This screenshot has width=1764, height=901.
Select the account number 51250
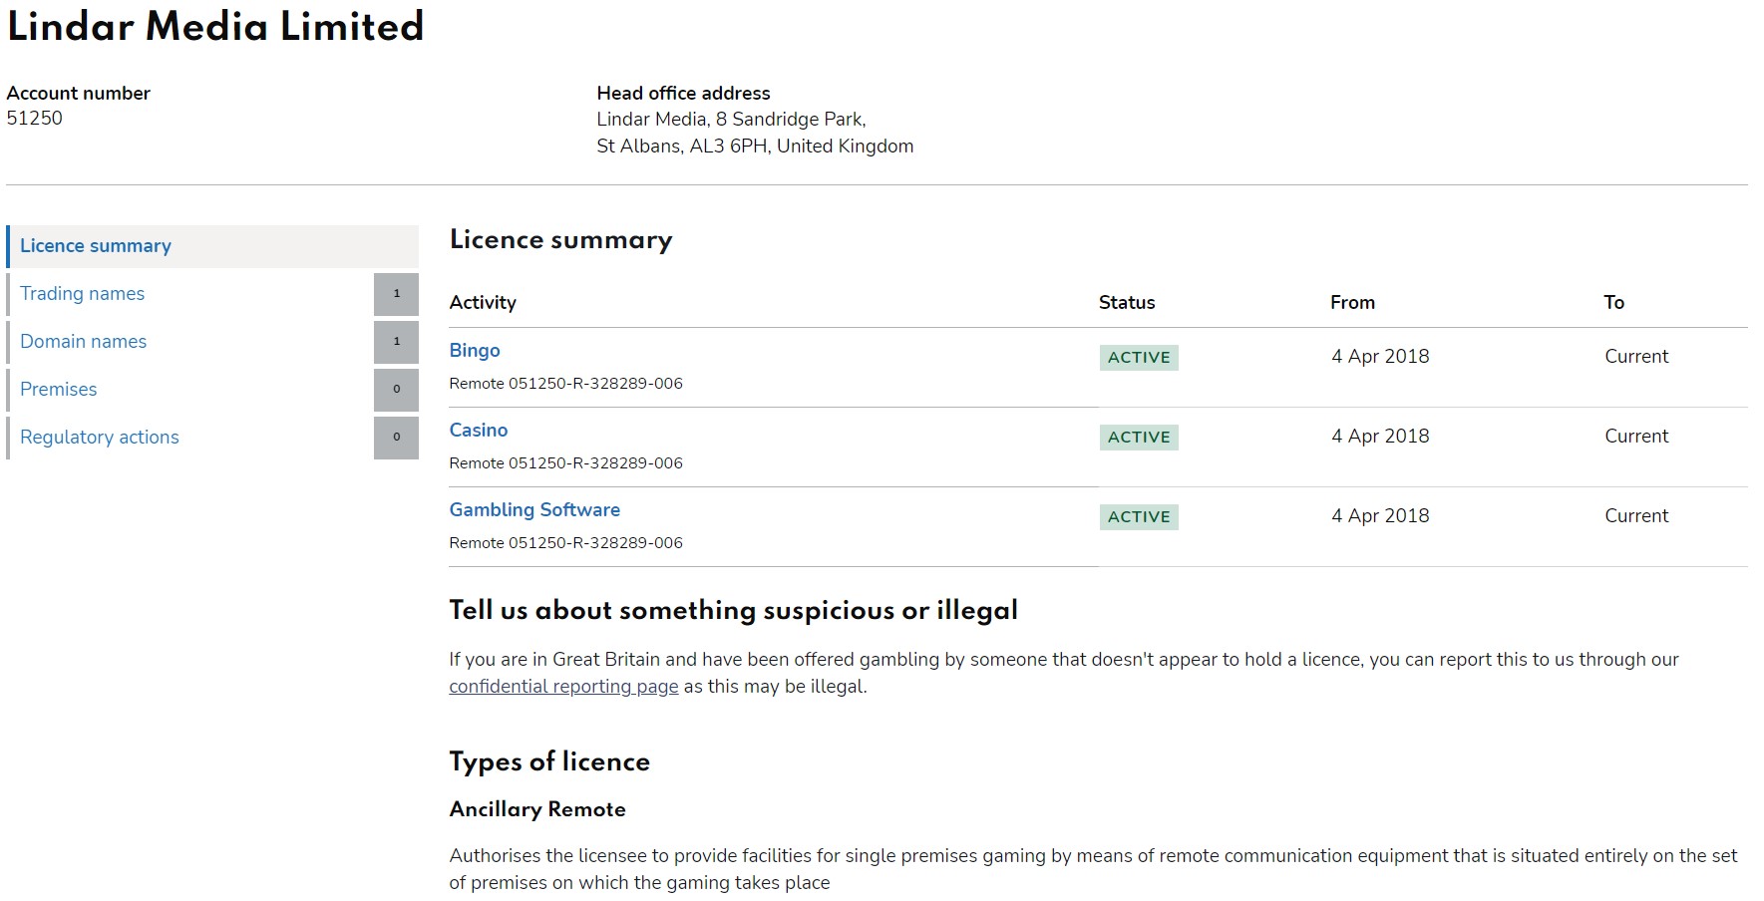(x=34, y=119)
